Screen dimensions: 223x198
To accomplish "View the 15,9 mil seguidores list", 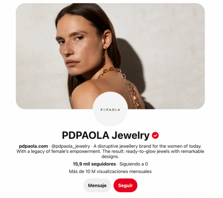I will [94, 164].
